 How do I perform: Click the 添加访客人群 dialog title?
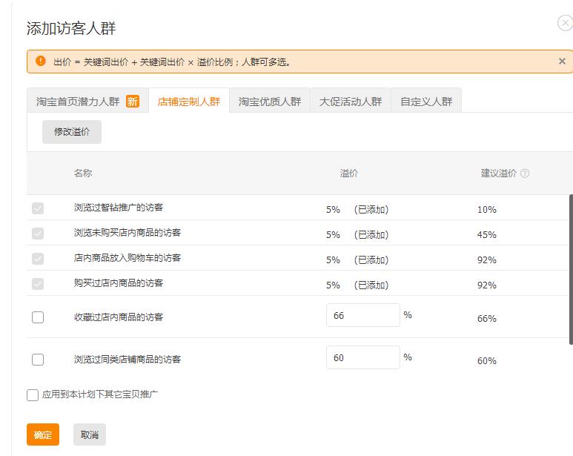71,28
